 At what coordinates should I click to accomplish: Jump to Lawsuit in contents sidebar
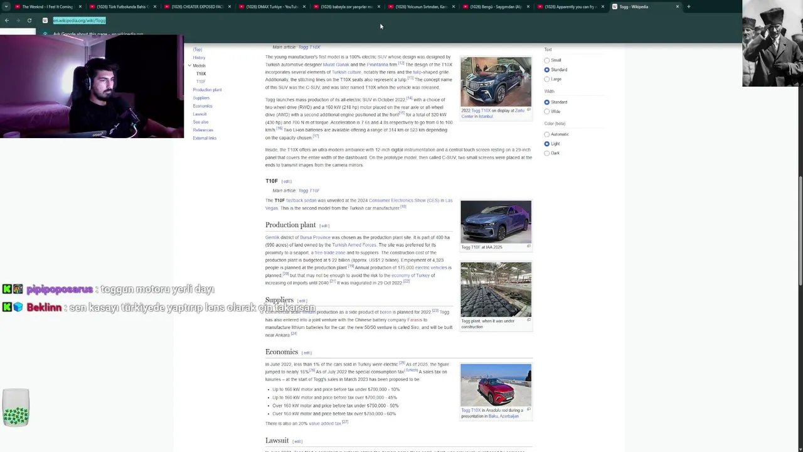(199, 114)
